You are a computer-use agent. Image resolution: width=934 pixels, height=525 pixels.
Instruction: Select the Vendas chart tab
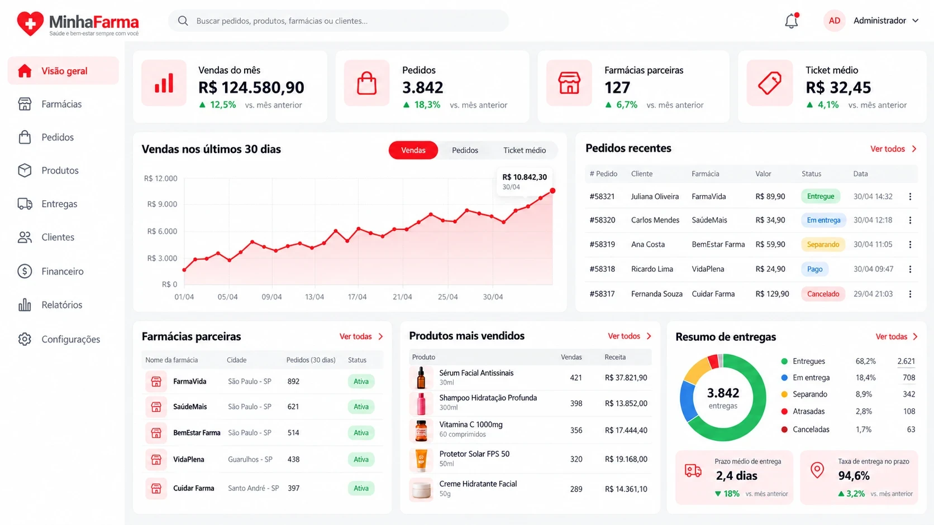tap(413, 150)
